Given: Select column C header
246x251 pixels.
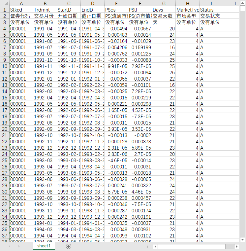Looking at the screenshot, I should (69, 3).
